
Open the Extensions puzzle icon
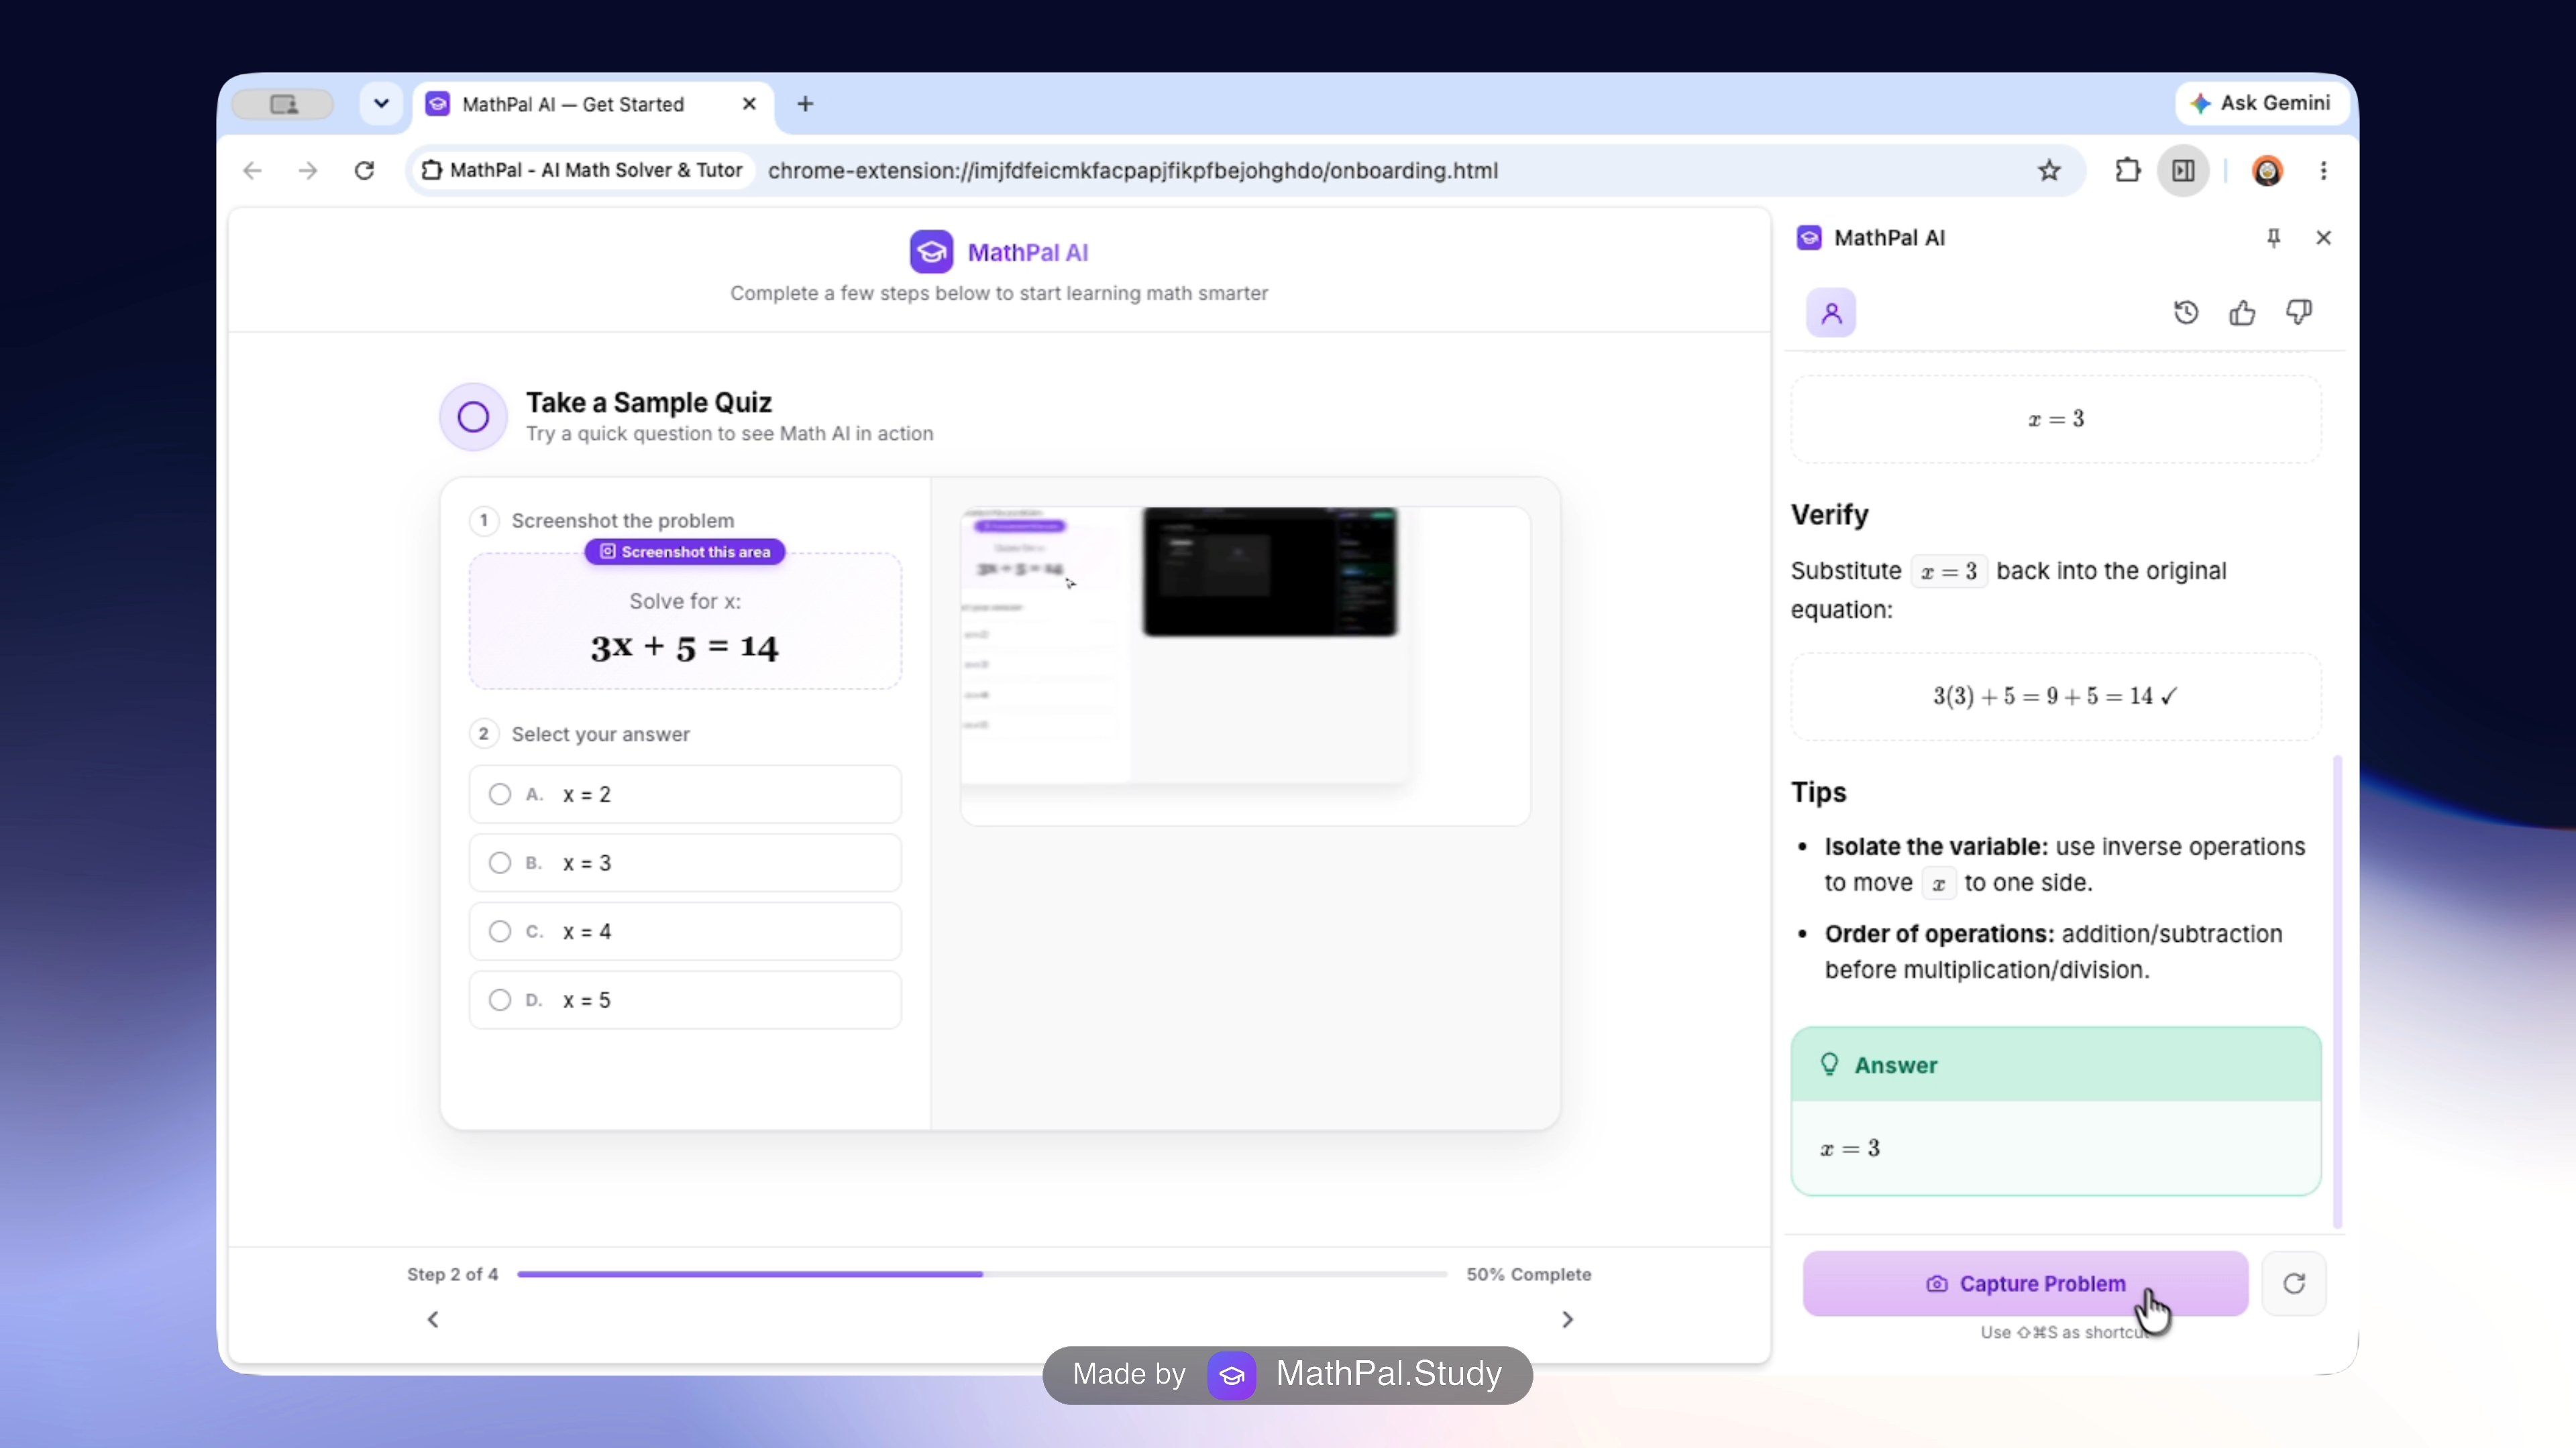tap(2127, 171)
